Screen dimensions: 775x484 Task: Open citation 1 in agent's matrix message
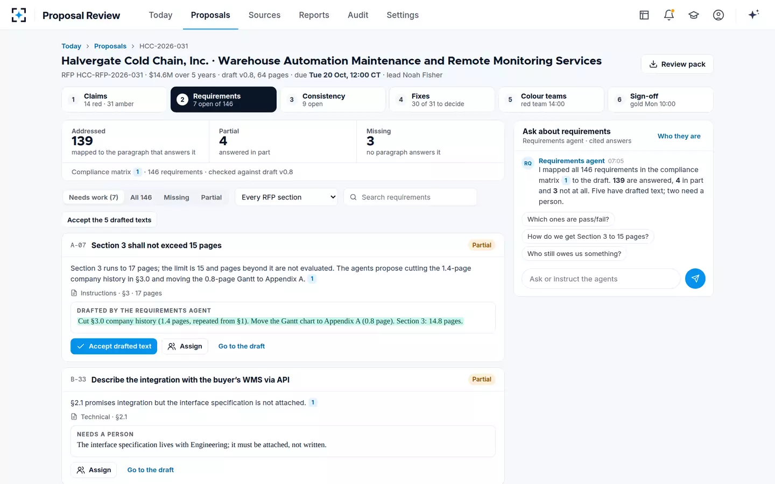(566, 181)
